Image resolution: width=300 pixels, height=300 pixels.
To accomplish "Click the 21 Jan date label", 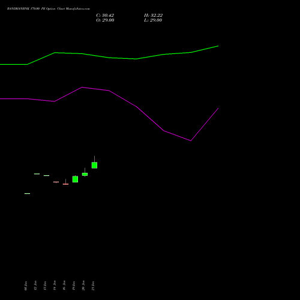I will [x=93, y=286].
